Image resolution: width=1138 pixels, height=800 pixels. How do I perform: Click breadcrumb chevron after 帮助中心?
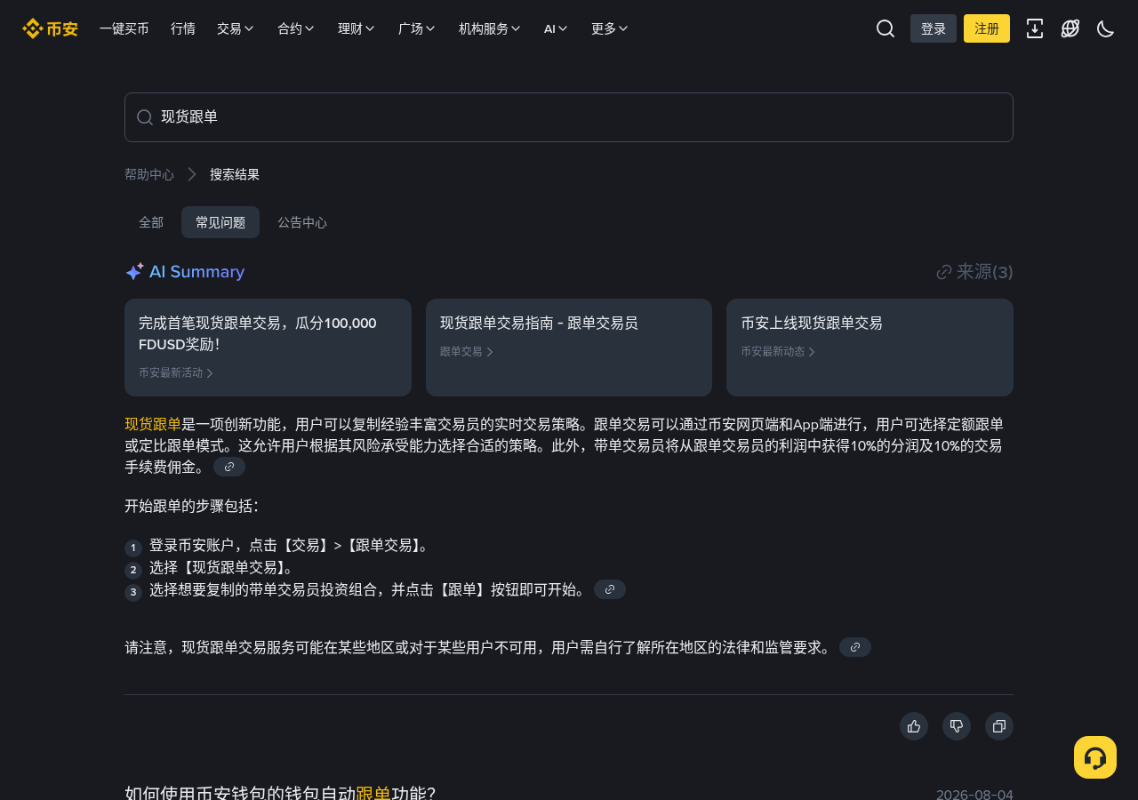click(192, 174)
